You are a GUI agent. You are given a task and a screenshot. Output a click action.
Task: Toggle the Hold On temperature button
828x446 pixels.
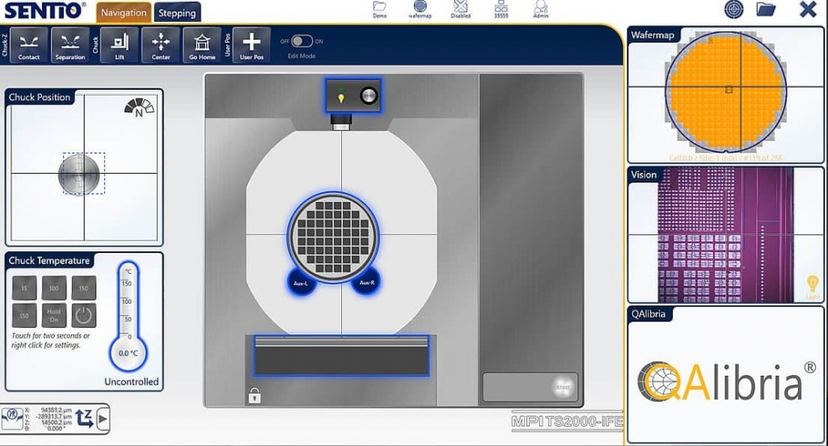(53, 315)
